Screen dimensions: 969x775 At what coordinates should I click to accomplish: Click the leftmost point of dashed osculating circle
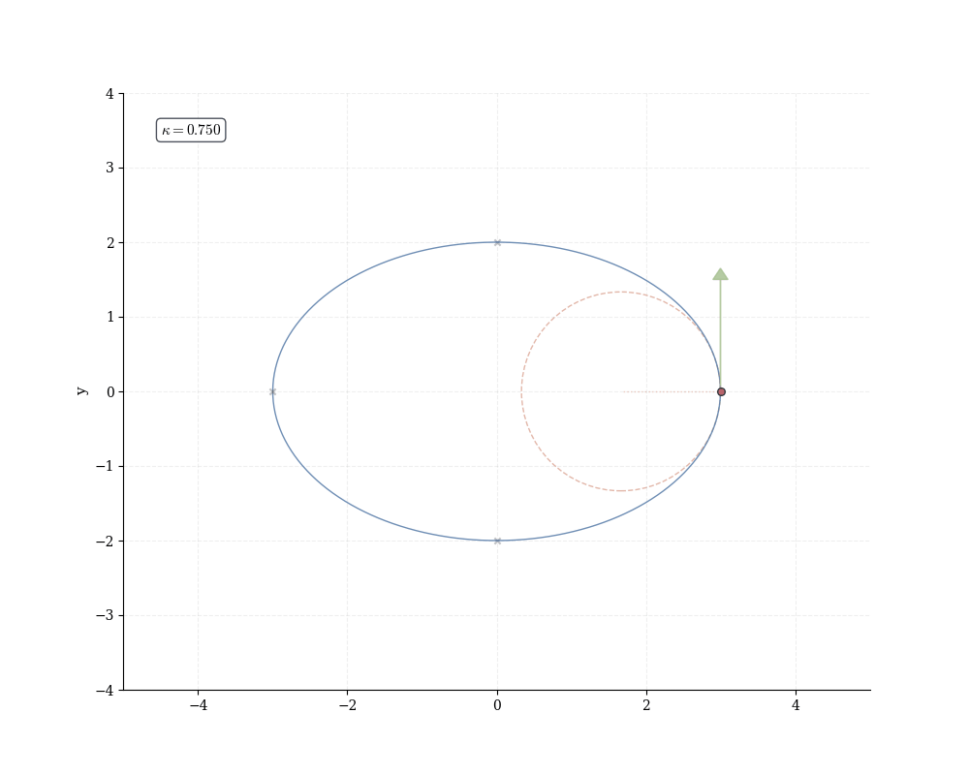pyautogui.click(x=521, y=391)
